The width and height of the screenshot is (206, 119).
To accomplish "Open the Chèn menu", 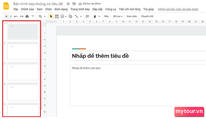I will tap(49, 9).
